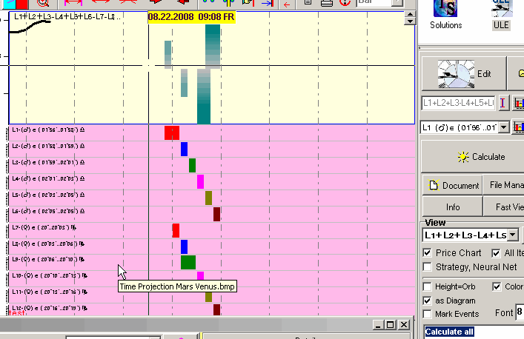
Task: Click the L1+L2+L3-L4 formula input field
Action: (x=457, y=103)
